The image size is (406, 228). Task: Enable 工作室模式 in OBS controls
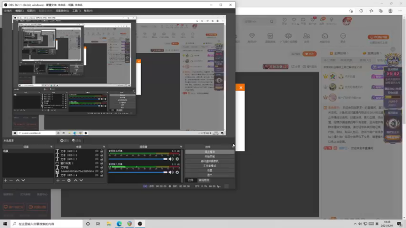pyautogui.click(x=210, y=166)
